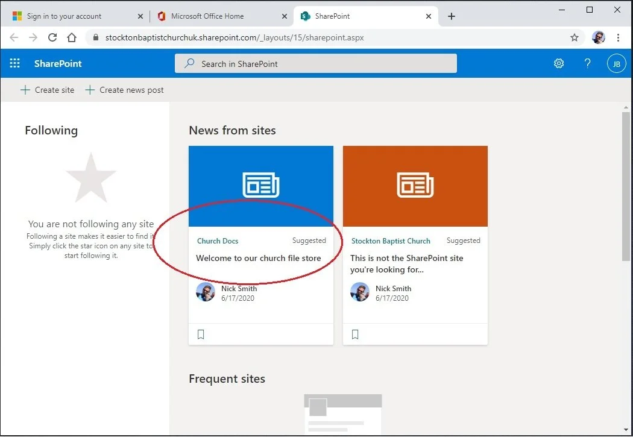Screen dimensions: 633x437
Task: Minimize the Chrome window
Action: 561,10
